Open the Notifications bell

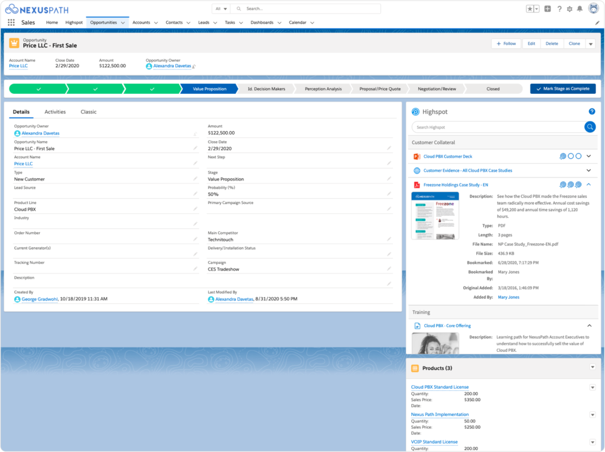pos(580,9)
